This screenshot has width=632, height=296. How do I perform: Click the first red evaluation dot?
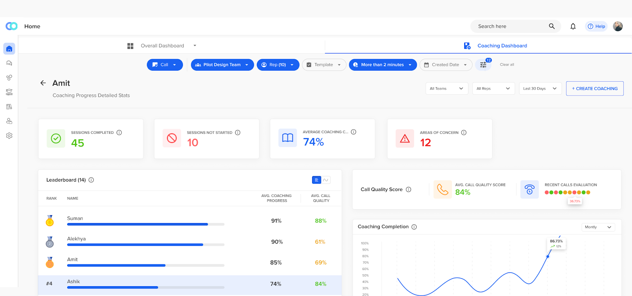coord(547,193)
